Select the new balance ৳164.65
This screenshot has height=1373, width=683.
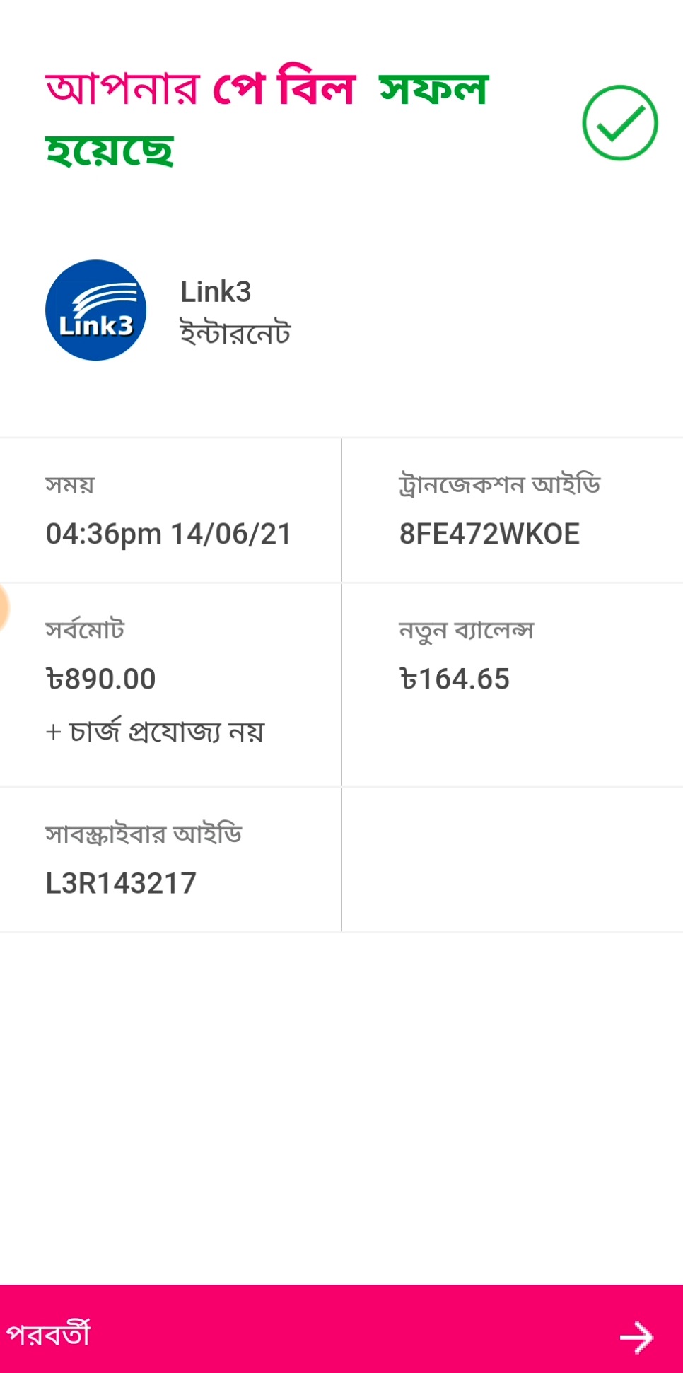click(x=455, y=678)
